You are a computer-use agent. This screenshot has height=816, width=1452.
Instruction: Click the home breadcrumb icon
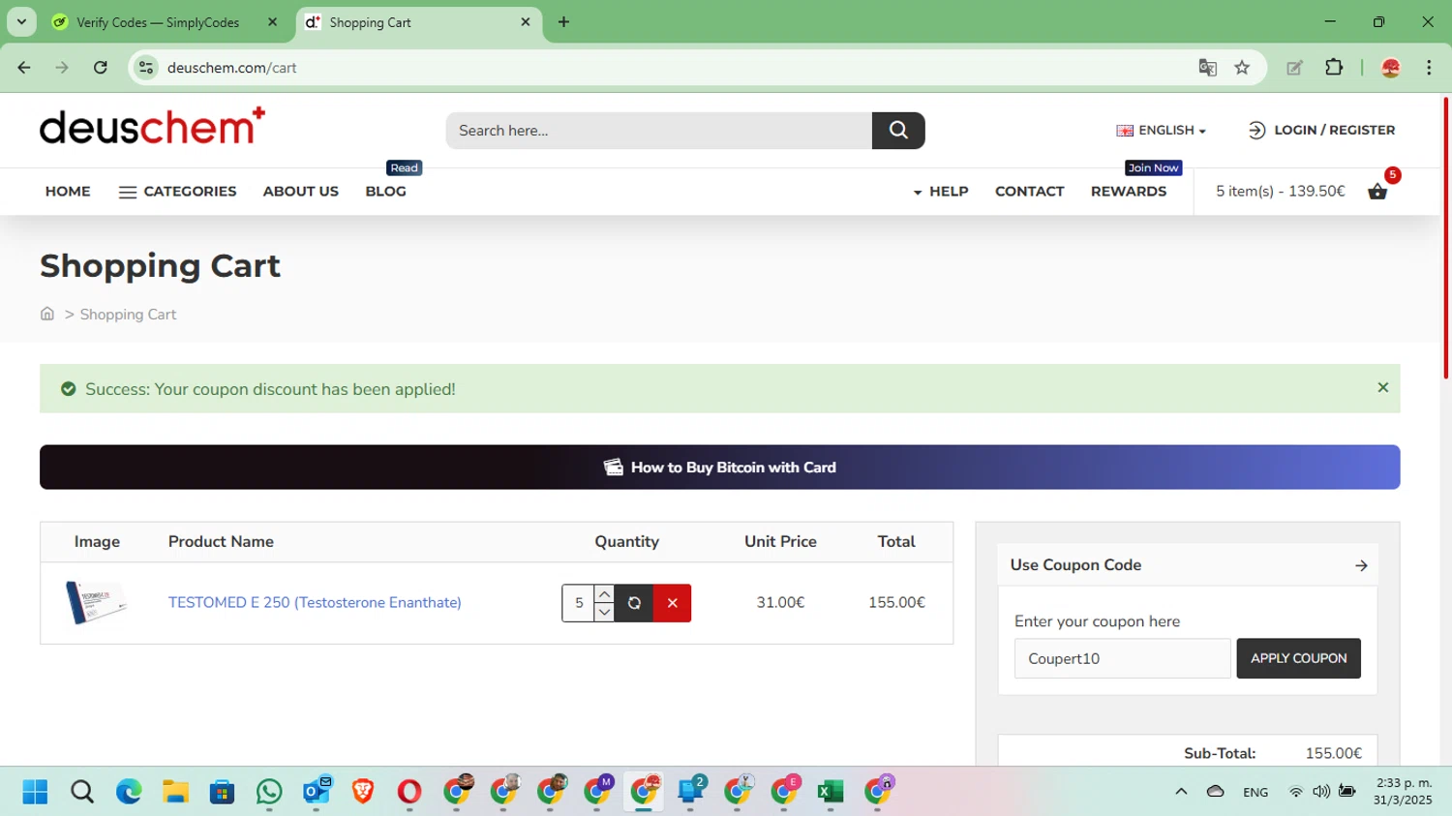[x=47, y=314]
